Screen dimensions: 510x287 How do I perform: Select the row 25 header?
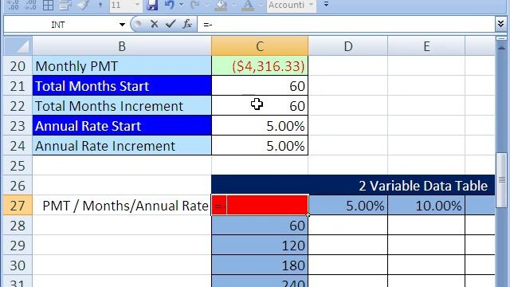(18, 166)
